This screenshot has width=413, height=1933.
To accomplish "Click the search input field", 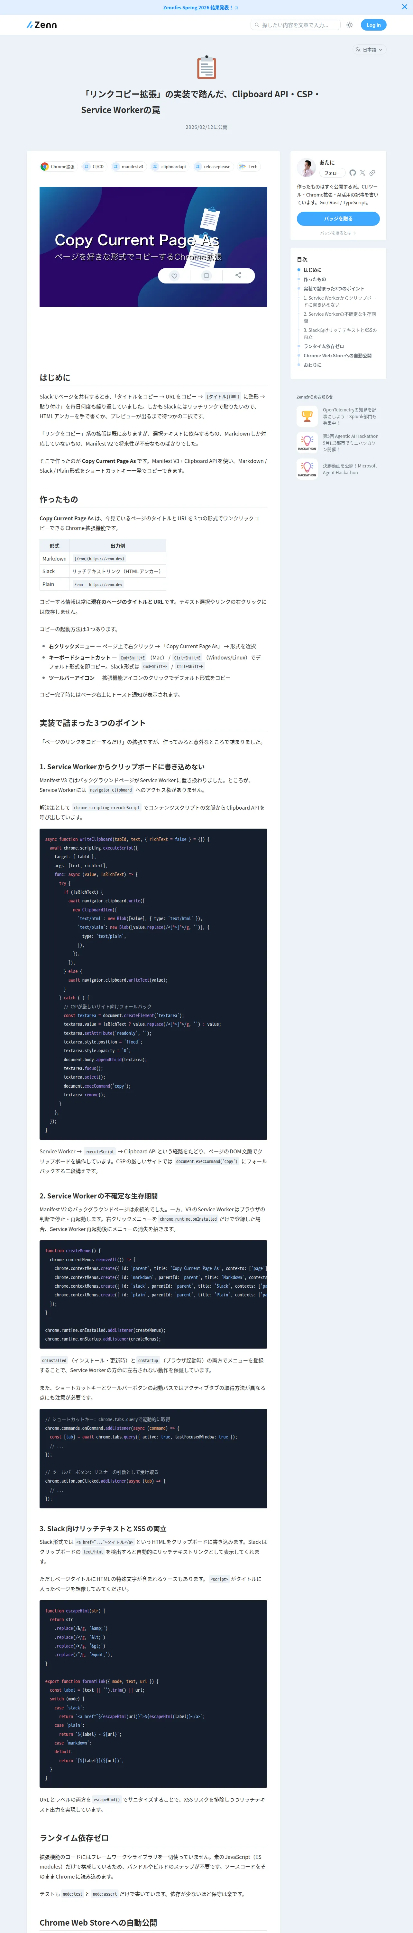I will [x=295, y=25].
